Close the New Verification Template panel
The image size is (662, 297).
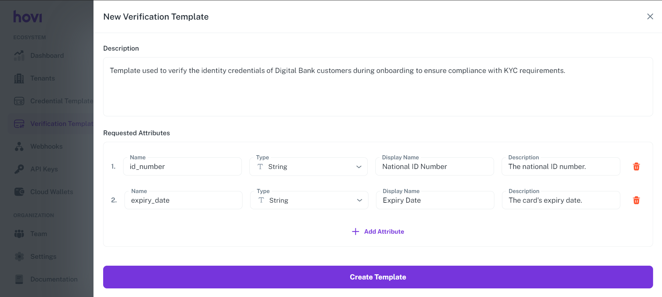650,17
